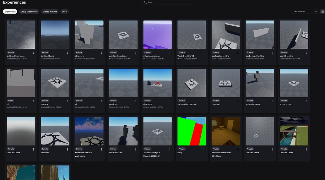Open the VoxDestruct testing wall thumbnail
The image size is (325, 180).
tap(260, 35)
